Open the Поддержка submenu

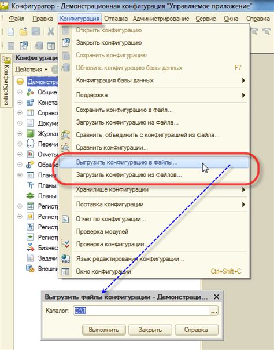click(160, 95)
